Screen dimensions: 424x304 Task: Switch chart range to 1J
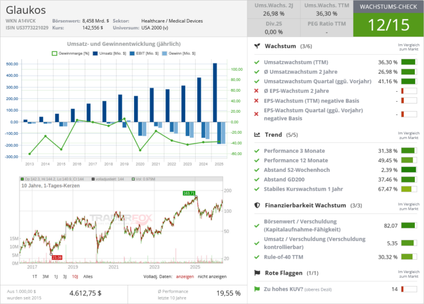(x=56, y=276)
